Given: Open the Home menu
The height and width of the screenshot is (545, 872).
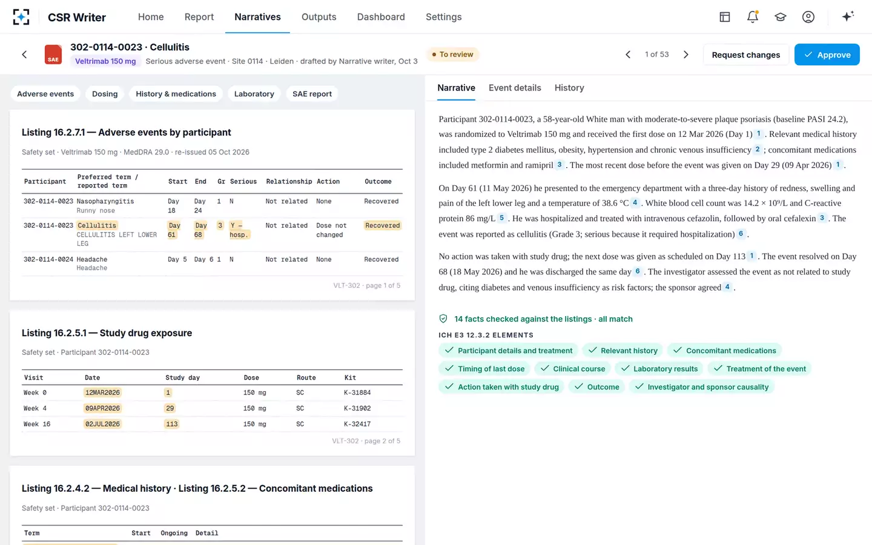Looking at the screenshot, I should (x=151, y=17).
